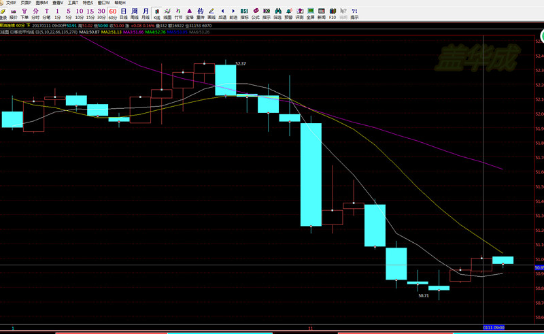Open F10 company info icon
Screen dimensions: 544x334
click(x=333, y=14)
